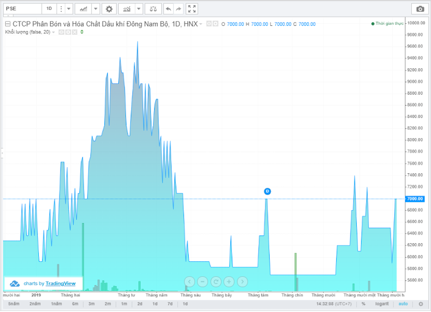The width and height of the screenshot is (431, 312).
Task: Select the 1năm time range
Action: pyautogui.click(x=57, y=304)
